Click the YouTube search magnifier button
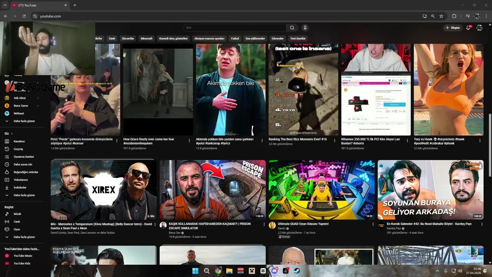The width and height of the screenshot is (492, 277). 292,28
